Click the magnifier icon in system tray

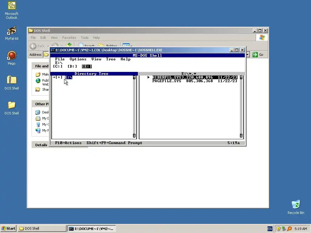click(x=289, y=229)
